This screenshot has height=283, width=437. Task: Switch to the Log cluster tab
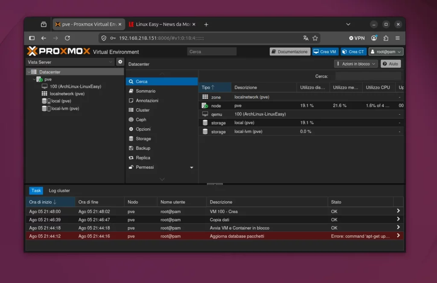59,191
